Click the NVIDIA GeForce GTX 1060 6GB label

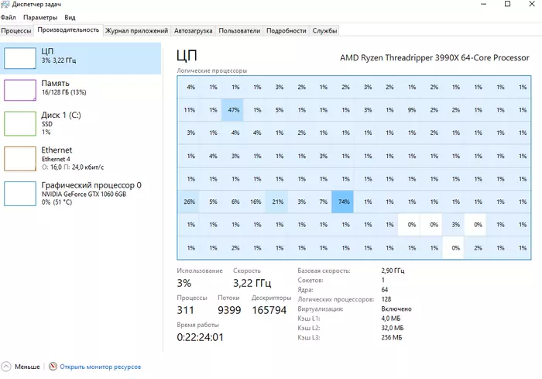(84, 194)
